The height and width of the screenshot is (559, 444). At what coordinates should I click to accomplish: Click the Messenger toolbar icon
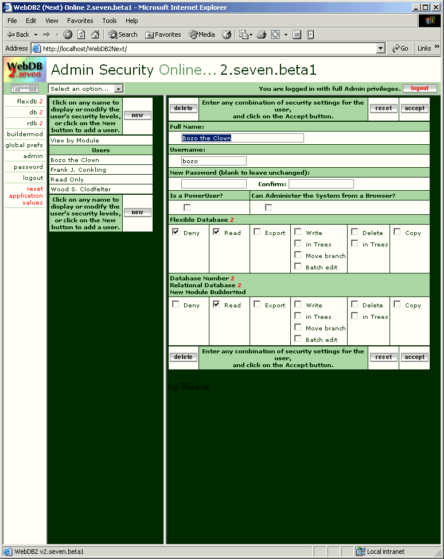310,34
